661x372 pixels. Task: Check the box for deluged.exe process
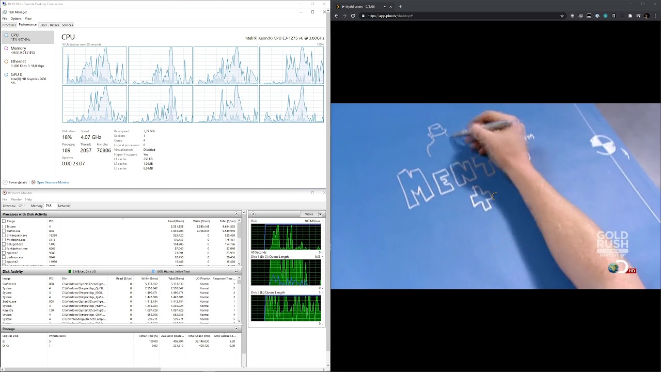coord(4,244)
